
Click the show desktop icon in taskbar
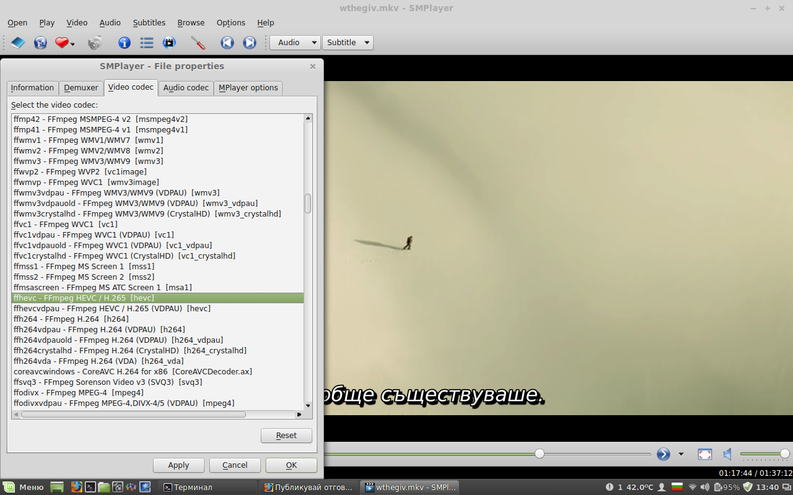click(57, 487)
